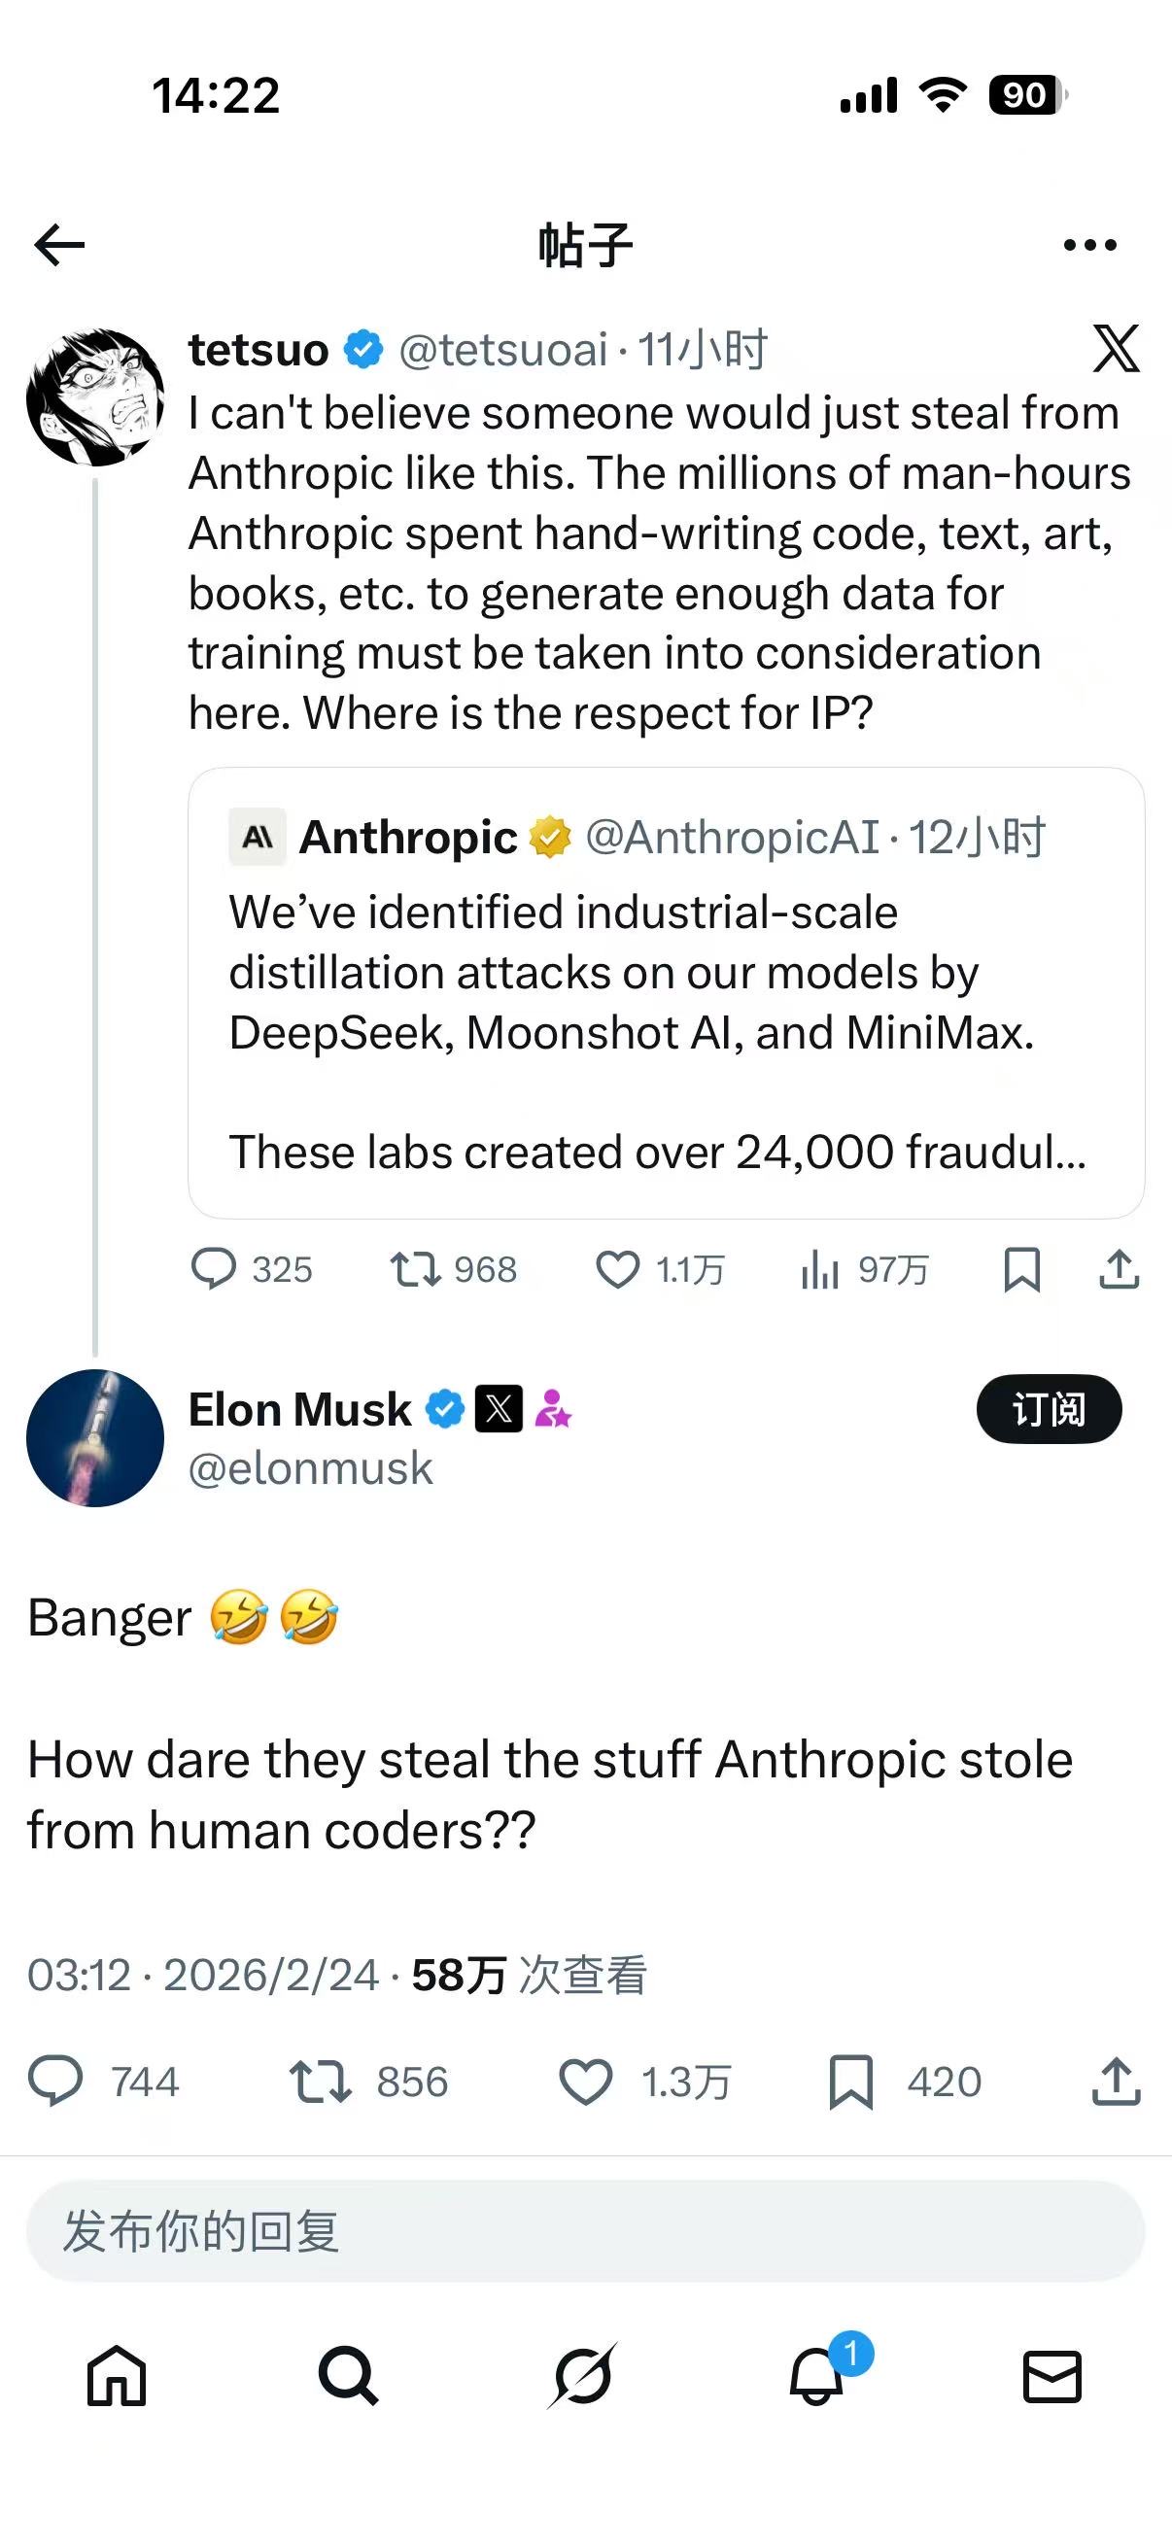Viewport: 1172px width, 2548px height.
Task: Open the three-dot more options menu
Action: 1089,245
